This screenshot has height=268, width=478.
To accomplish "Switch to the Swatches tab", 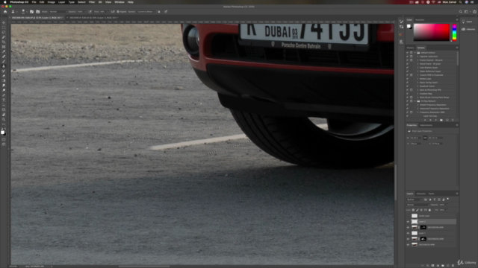I will coord(420,20).
